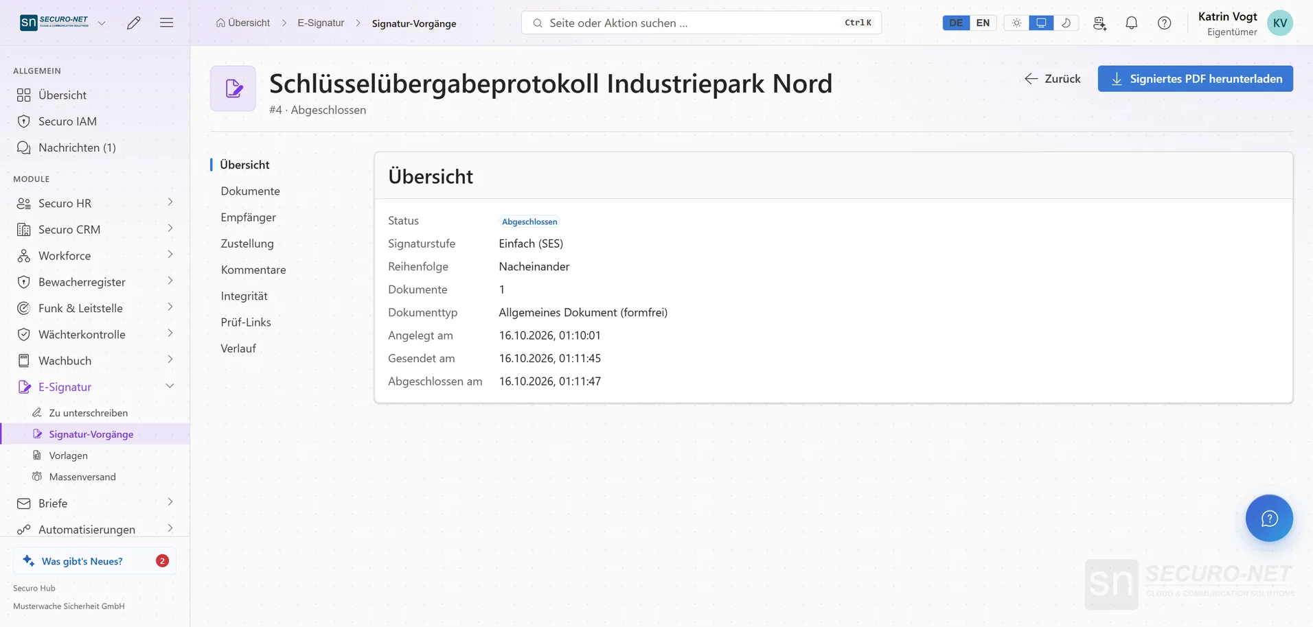The image size is (1313, 627).
Task: Expand the Securo CRM module
Action: pos(95,229)
